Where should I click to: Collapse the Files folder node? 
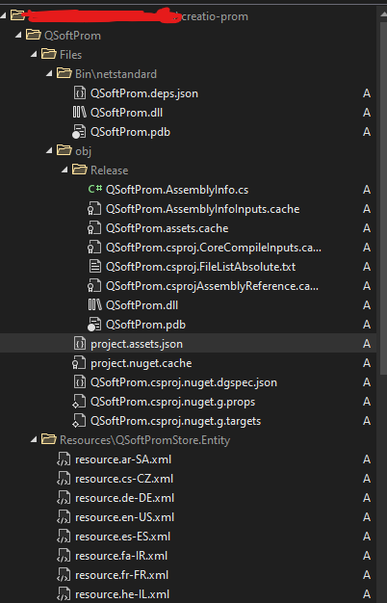pyautogui.click(x=34, y=54)
